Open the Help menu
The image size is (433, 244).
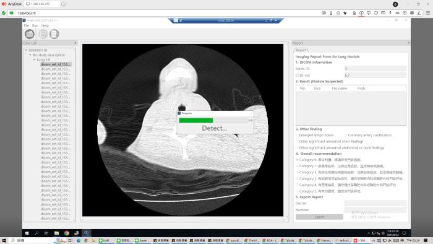pyautogui.click(x=45, y=25)
